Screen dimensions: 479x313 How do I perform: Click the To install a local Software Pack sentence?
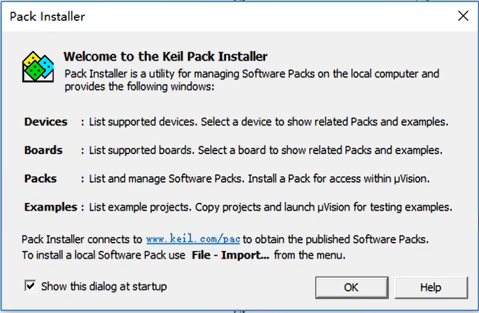183,255
